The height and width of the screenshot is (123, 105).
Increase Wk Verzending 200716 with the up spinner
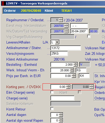point(66,30)
